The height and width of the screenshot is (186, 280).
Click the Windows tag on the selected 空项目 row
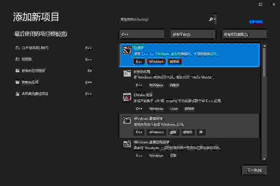156,62
